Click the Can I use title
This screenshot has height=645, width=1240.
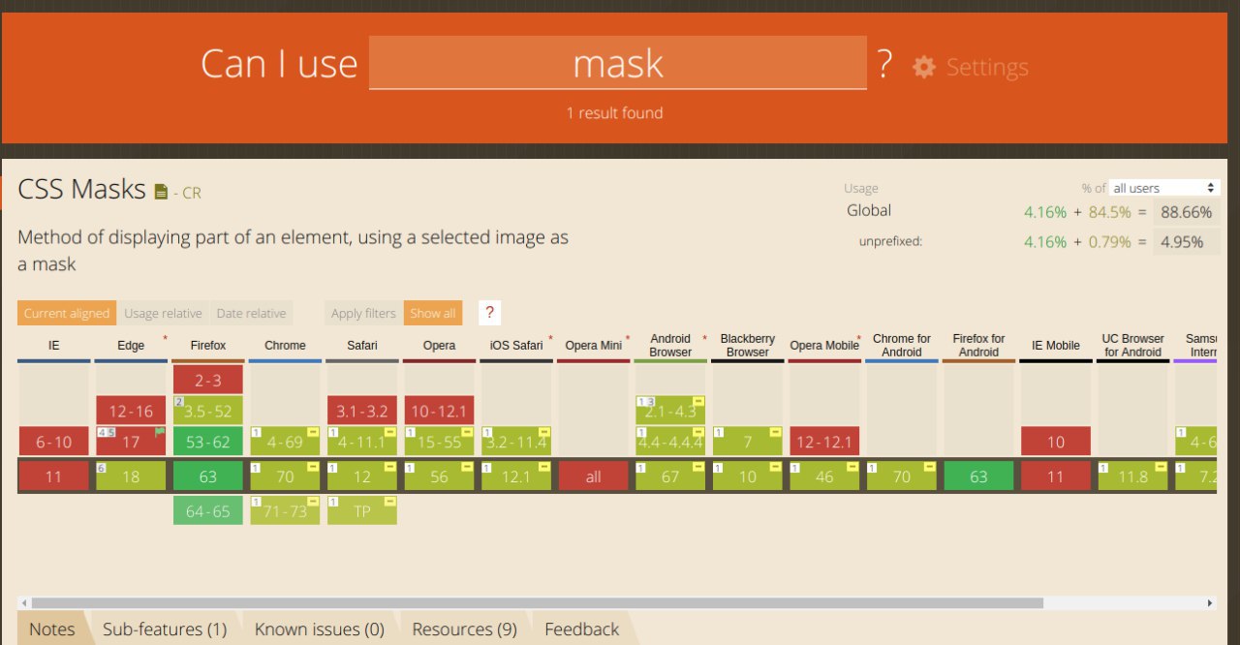(x=279, y=64)
